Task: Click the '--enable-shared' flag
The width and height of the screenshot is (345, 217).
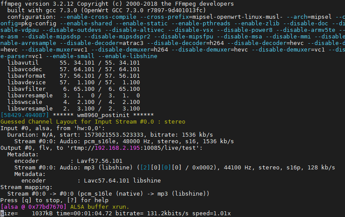Action: 86,23
